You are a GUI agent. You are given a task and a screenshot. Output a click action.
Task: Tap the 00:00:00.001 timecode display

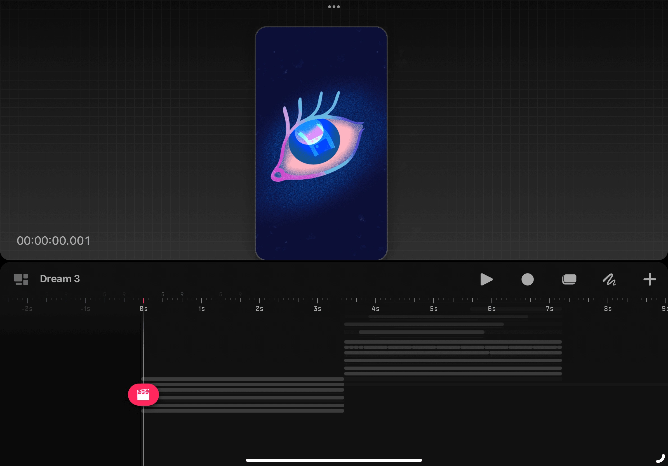[53, 241]
